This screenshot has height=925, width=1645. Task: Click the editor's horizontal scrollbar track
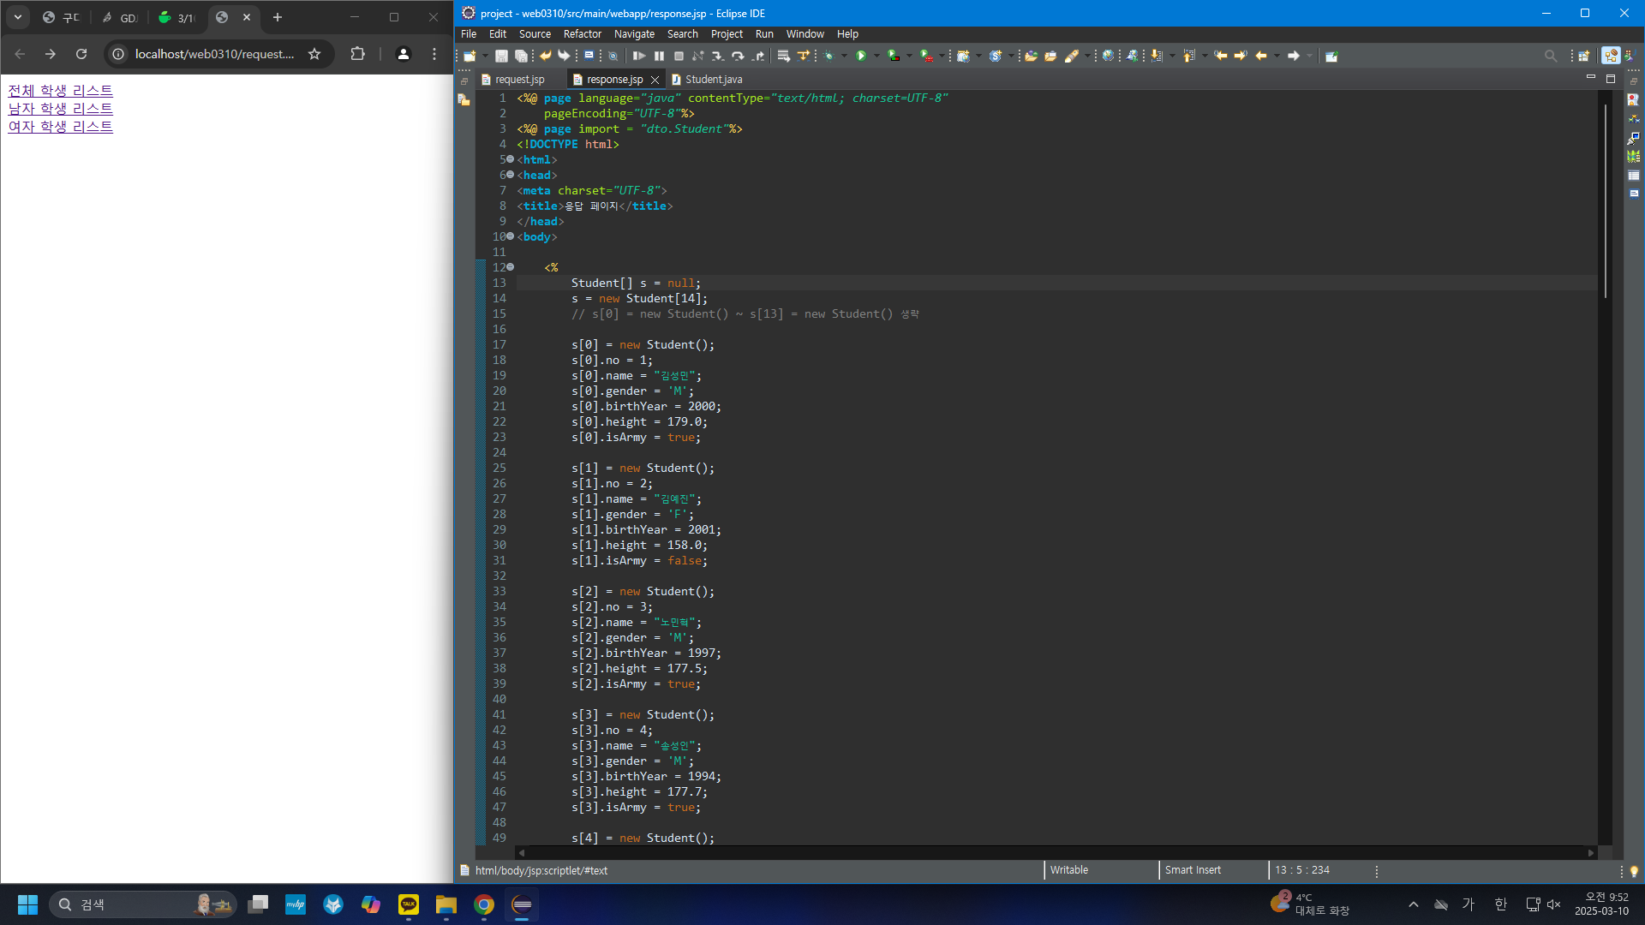click(x=1054, y=852)
